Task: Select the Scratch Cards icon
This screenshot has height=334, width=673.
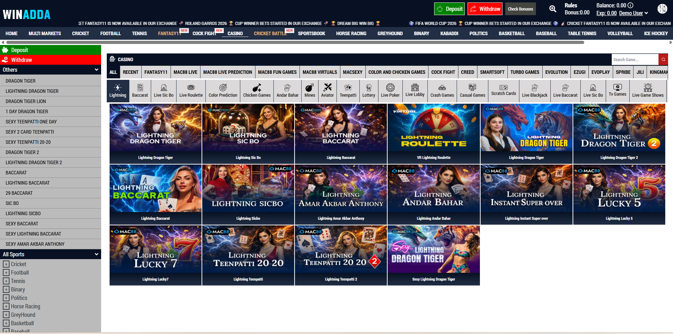Action: pos(504,87)
